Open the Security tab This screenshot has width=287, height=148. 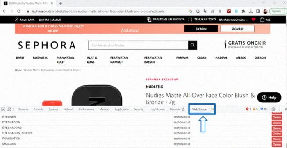pyautogui.click(x=139, y=109)
